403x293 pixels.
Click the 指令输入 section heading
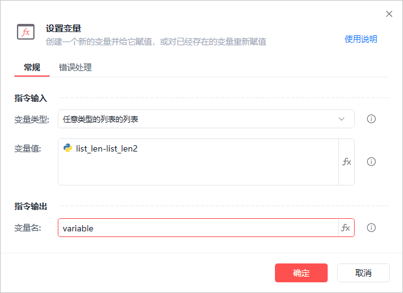pos(31,98)
